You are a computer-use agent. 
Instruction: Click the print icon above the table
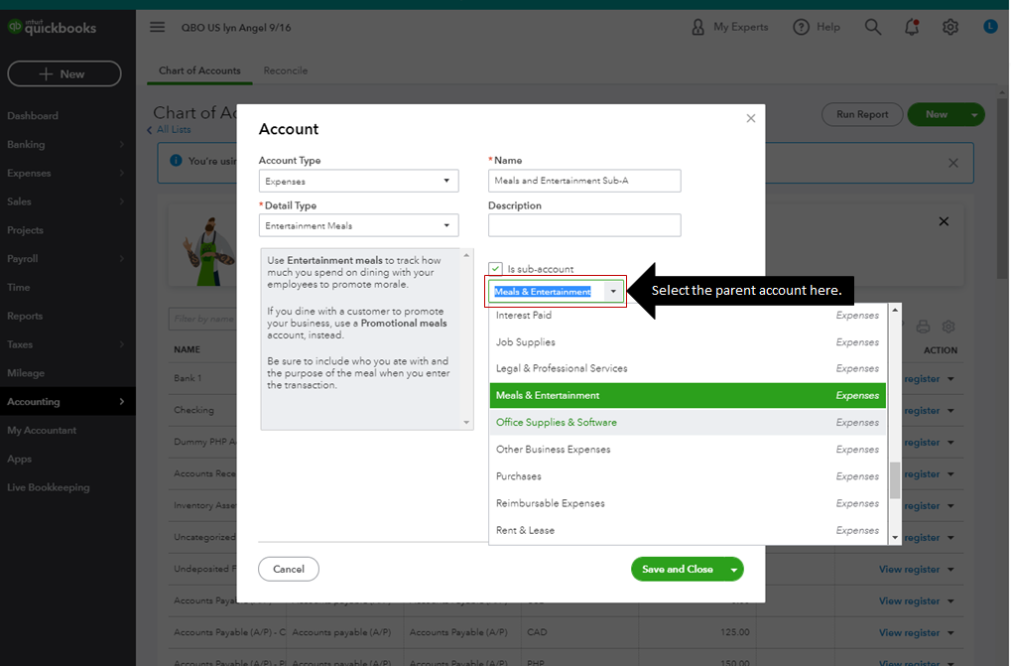(923, 327)
